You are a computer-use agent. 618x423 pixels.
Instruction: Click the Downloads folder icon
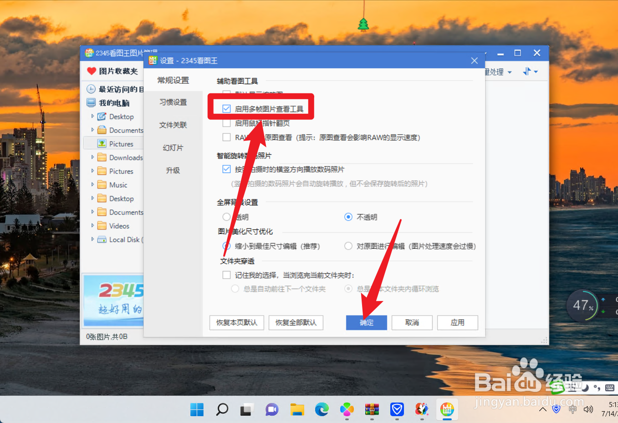(102, 158)
